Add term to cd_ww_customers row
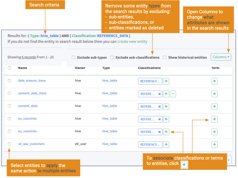238x178 pixels. coord(214,145)
